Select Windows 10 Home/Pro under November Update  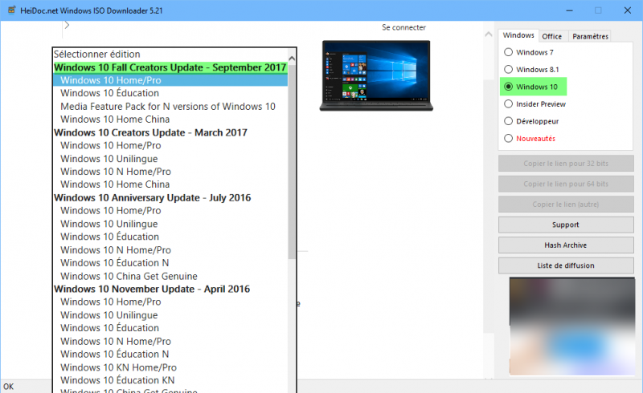[x=170, y=302]
